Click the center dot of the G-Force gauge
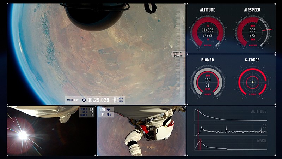This screenshot has width=282, height=159. (x=252, y=82)
